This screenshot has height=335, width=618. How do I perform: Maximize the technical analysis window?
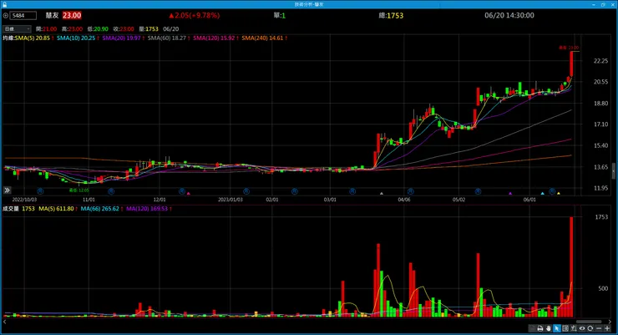point(603,4)
